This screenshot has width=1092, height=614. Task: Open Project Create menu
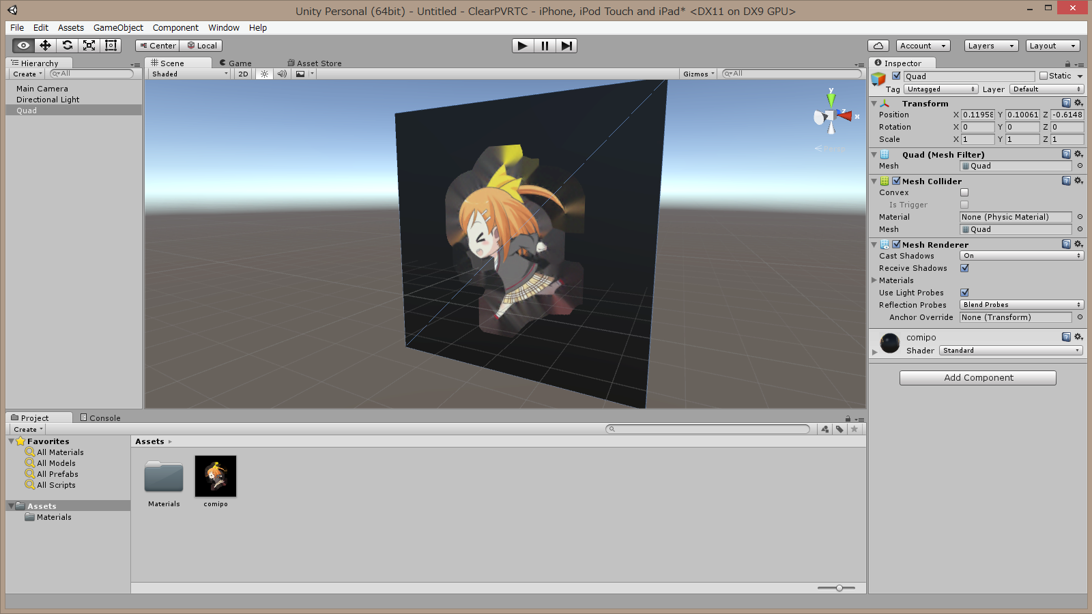coord(28,429)
